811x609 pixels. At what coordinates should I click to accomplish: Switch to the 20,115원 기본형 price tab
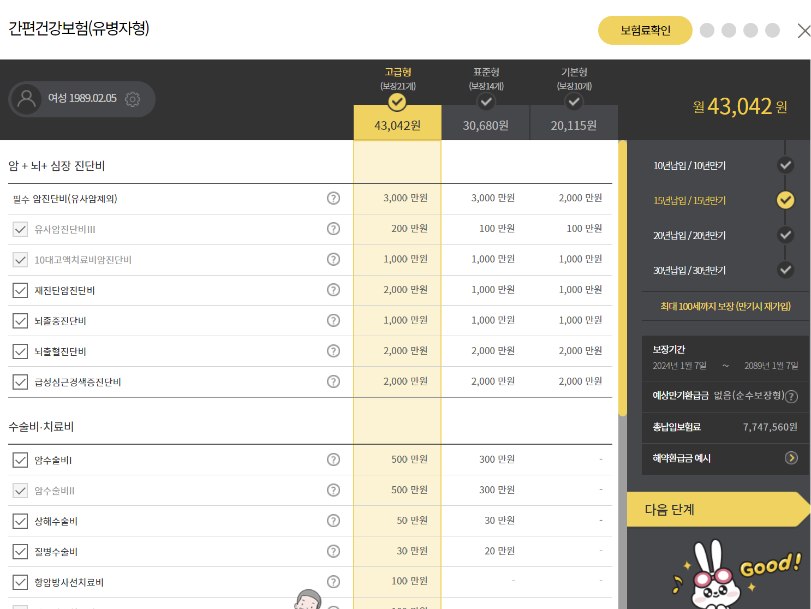pyautogui.click(x=574, y=123)
